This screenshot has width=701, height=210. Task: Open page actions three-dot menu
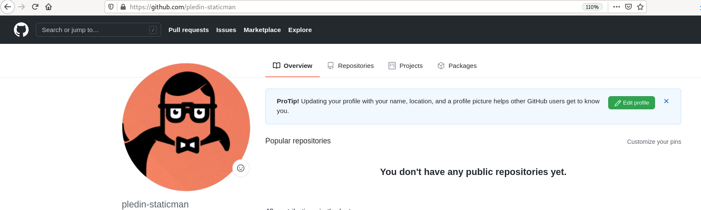click(617, 7)
